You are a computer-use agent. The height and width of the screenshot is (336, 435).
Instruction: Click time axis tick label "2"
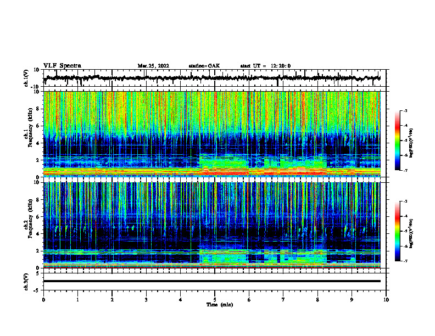coord(112,300)
